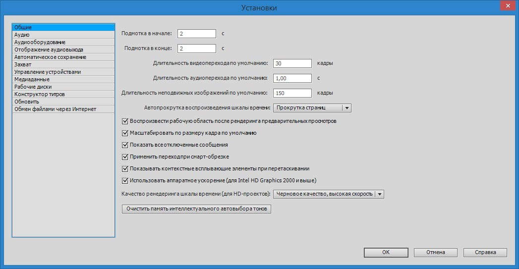Click Очистить память интеллектуального автовыбора тонов

tap(197, 209)
